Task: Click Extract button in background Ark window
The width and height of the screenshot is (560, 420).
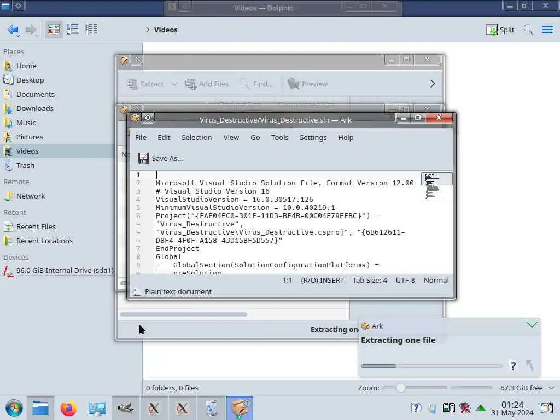Action: coord(145,84)
